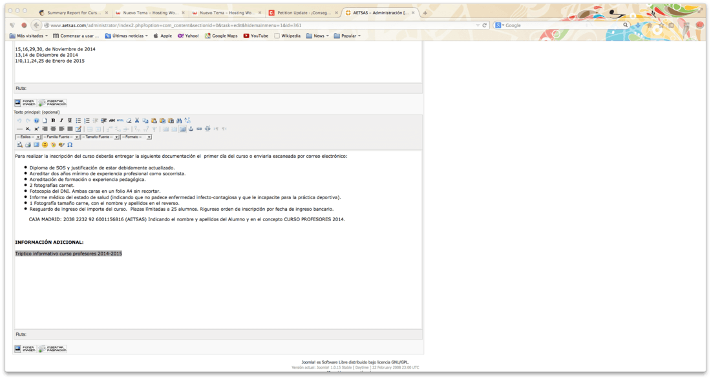The image size is (711, 379).
Task: Center align the text
Action: point(53,129)
